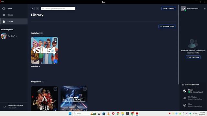Open options menu on Apex Legends tile
This screenshot has width=207, height=116.
(55, 89)
